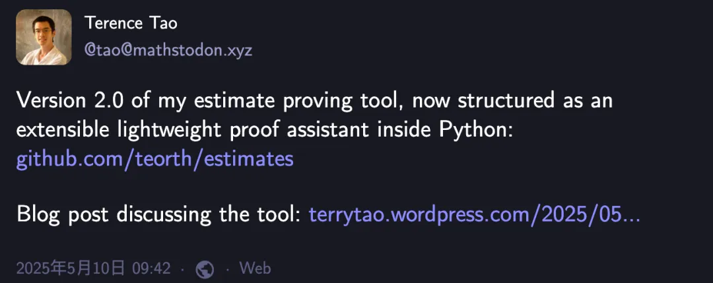
Task: Click the Web application label
Action: 255,268
